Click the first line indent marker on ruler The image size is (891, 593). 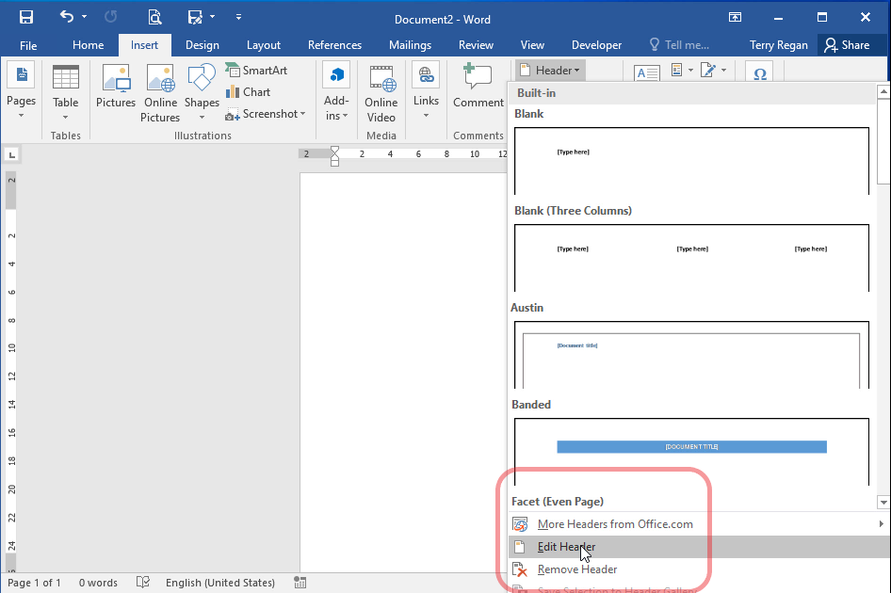pyautogui.click(x=334, y=151)
